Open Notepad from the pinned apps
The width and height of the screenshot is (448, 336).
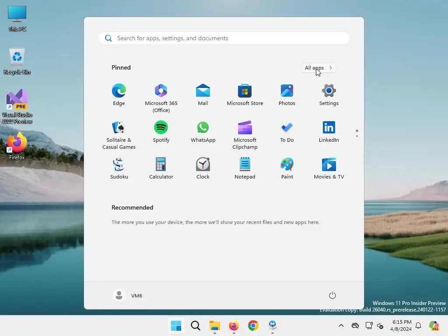click(245, 168)
